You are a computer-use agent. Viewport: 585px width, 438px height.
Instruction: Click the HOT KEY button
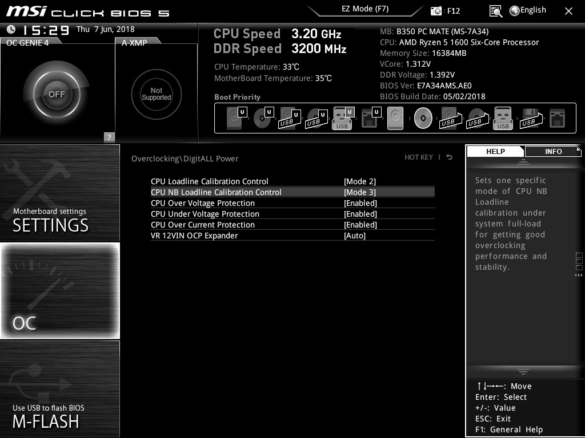[419, 157]
